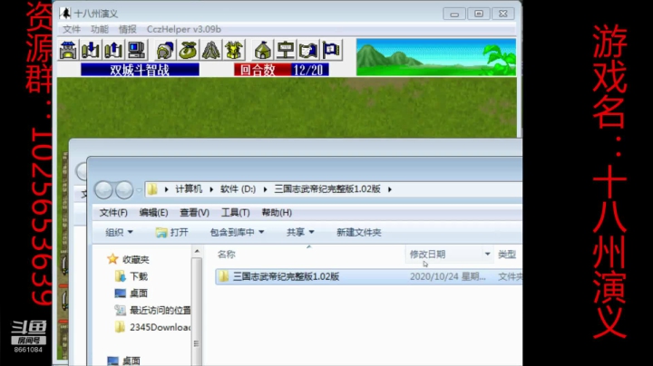Screen dimensions: 653x366
Task: Click the save scroll up-arrow icon
Action: pos(112,50)
